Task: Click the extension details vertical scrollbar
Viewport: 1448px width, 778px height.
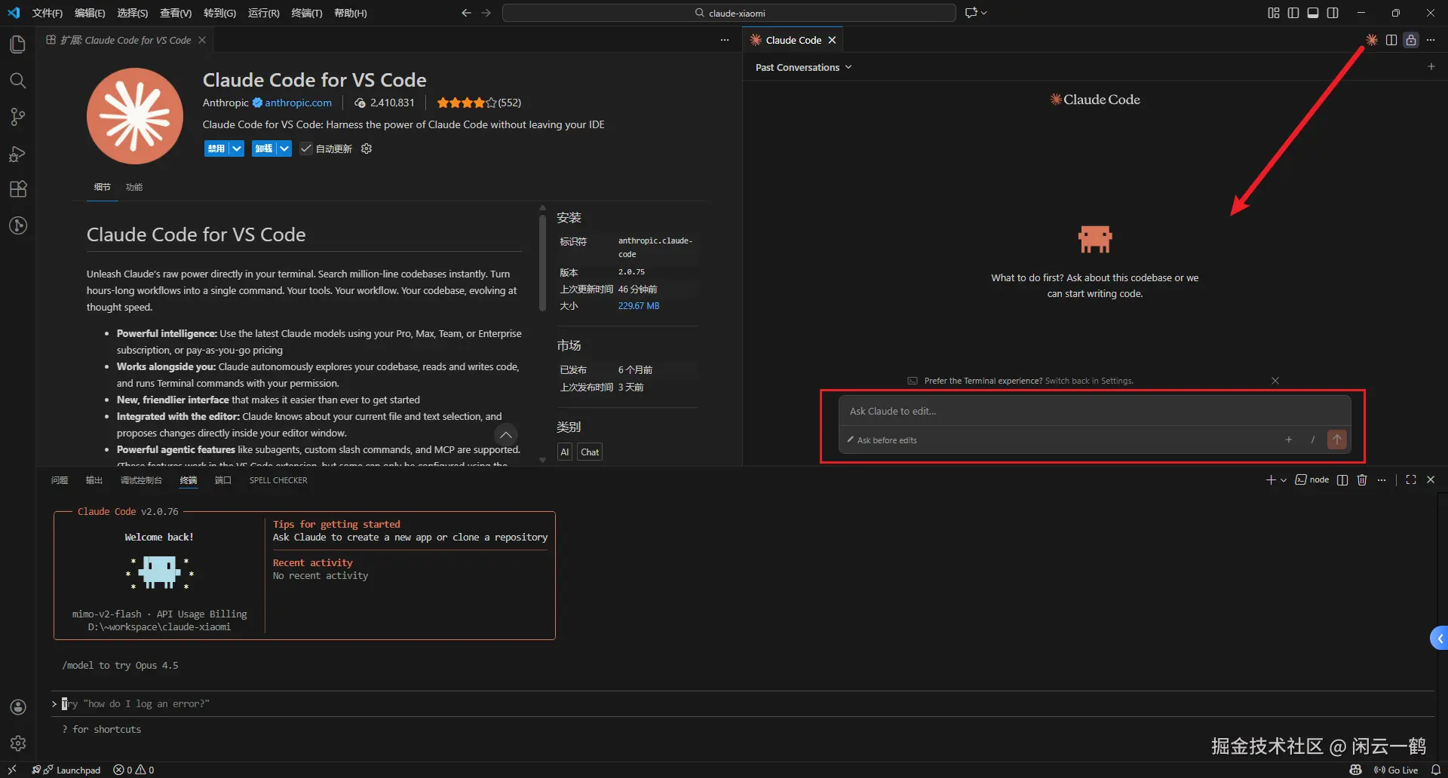Action: 542,264
